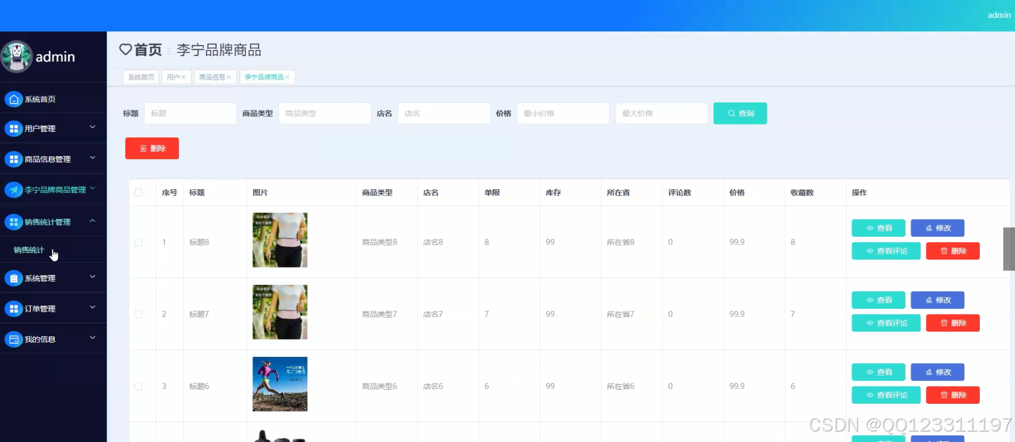Expand the 我的信息 menu chevron
1015x442 pixels.
93,338
